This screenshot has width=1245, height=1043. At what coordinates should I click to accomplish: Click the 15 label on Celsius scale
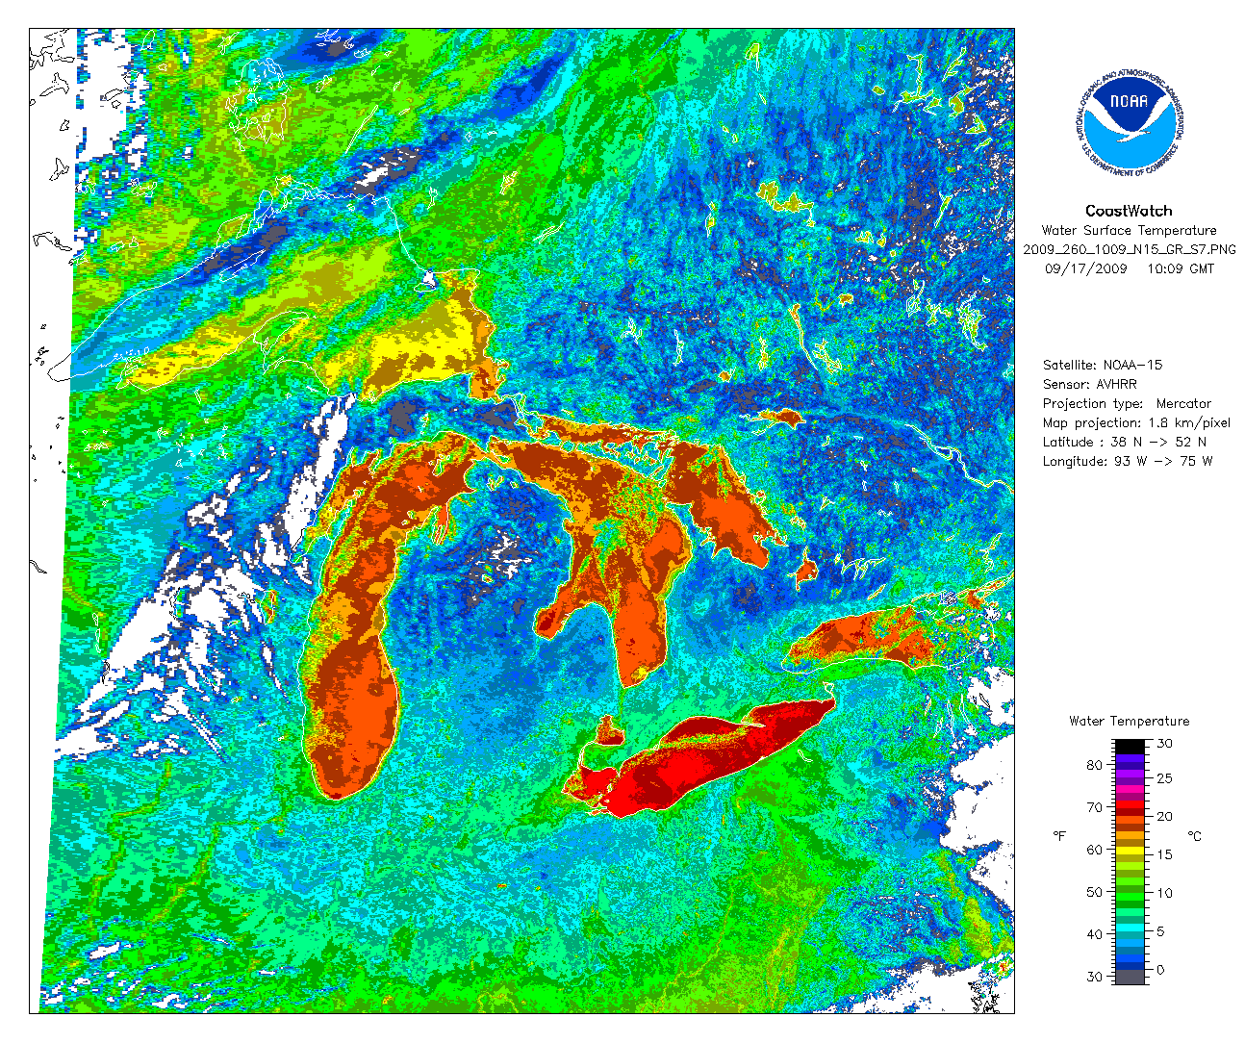click(1164, 855)
